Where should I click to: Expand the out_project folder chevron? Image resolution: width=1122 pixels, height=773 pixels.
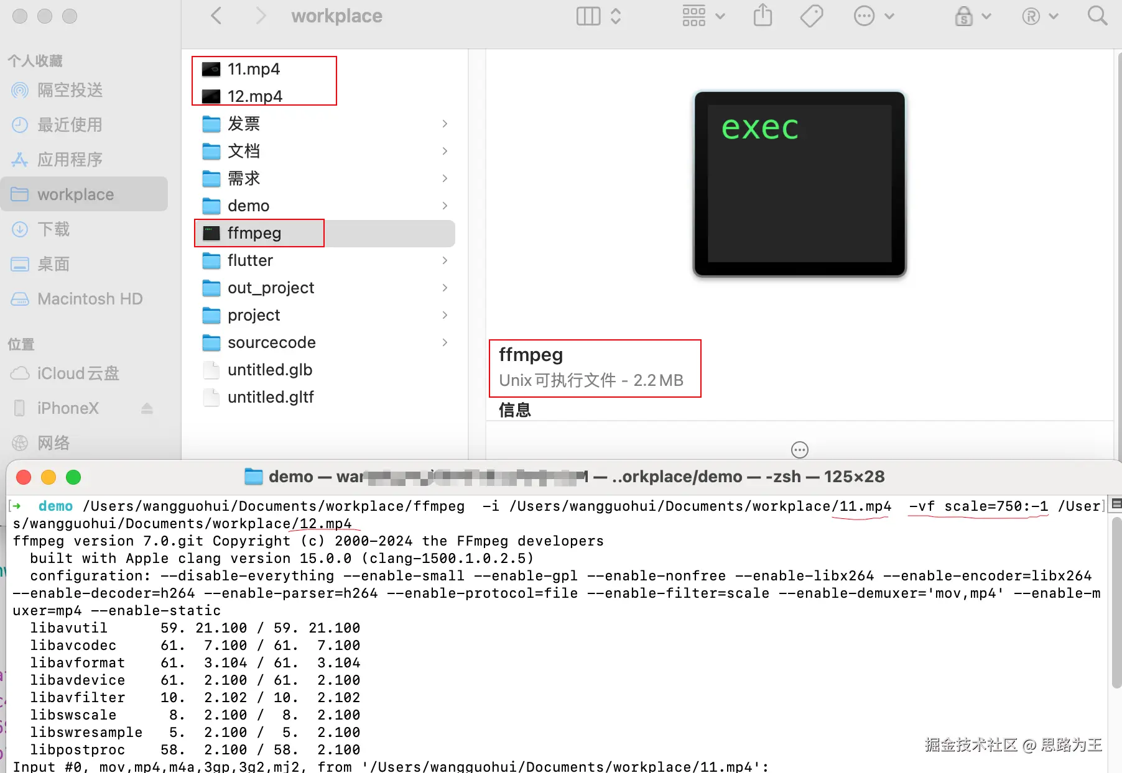445,288
